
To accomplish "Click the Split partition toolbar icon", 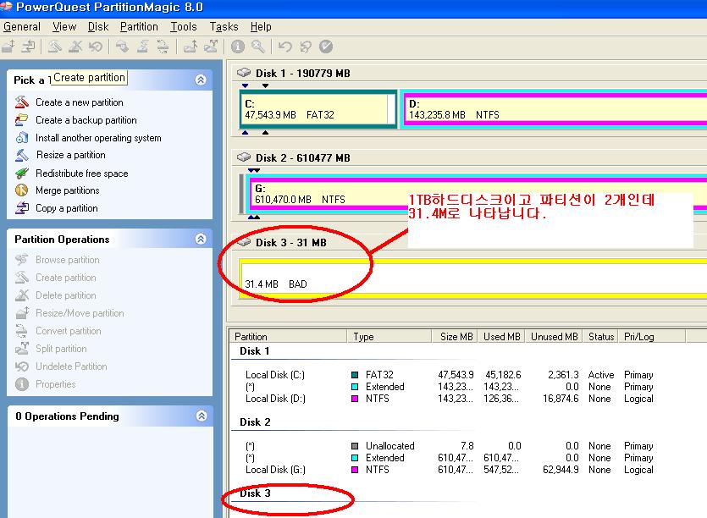I will (211, 47).
